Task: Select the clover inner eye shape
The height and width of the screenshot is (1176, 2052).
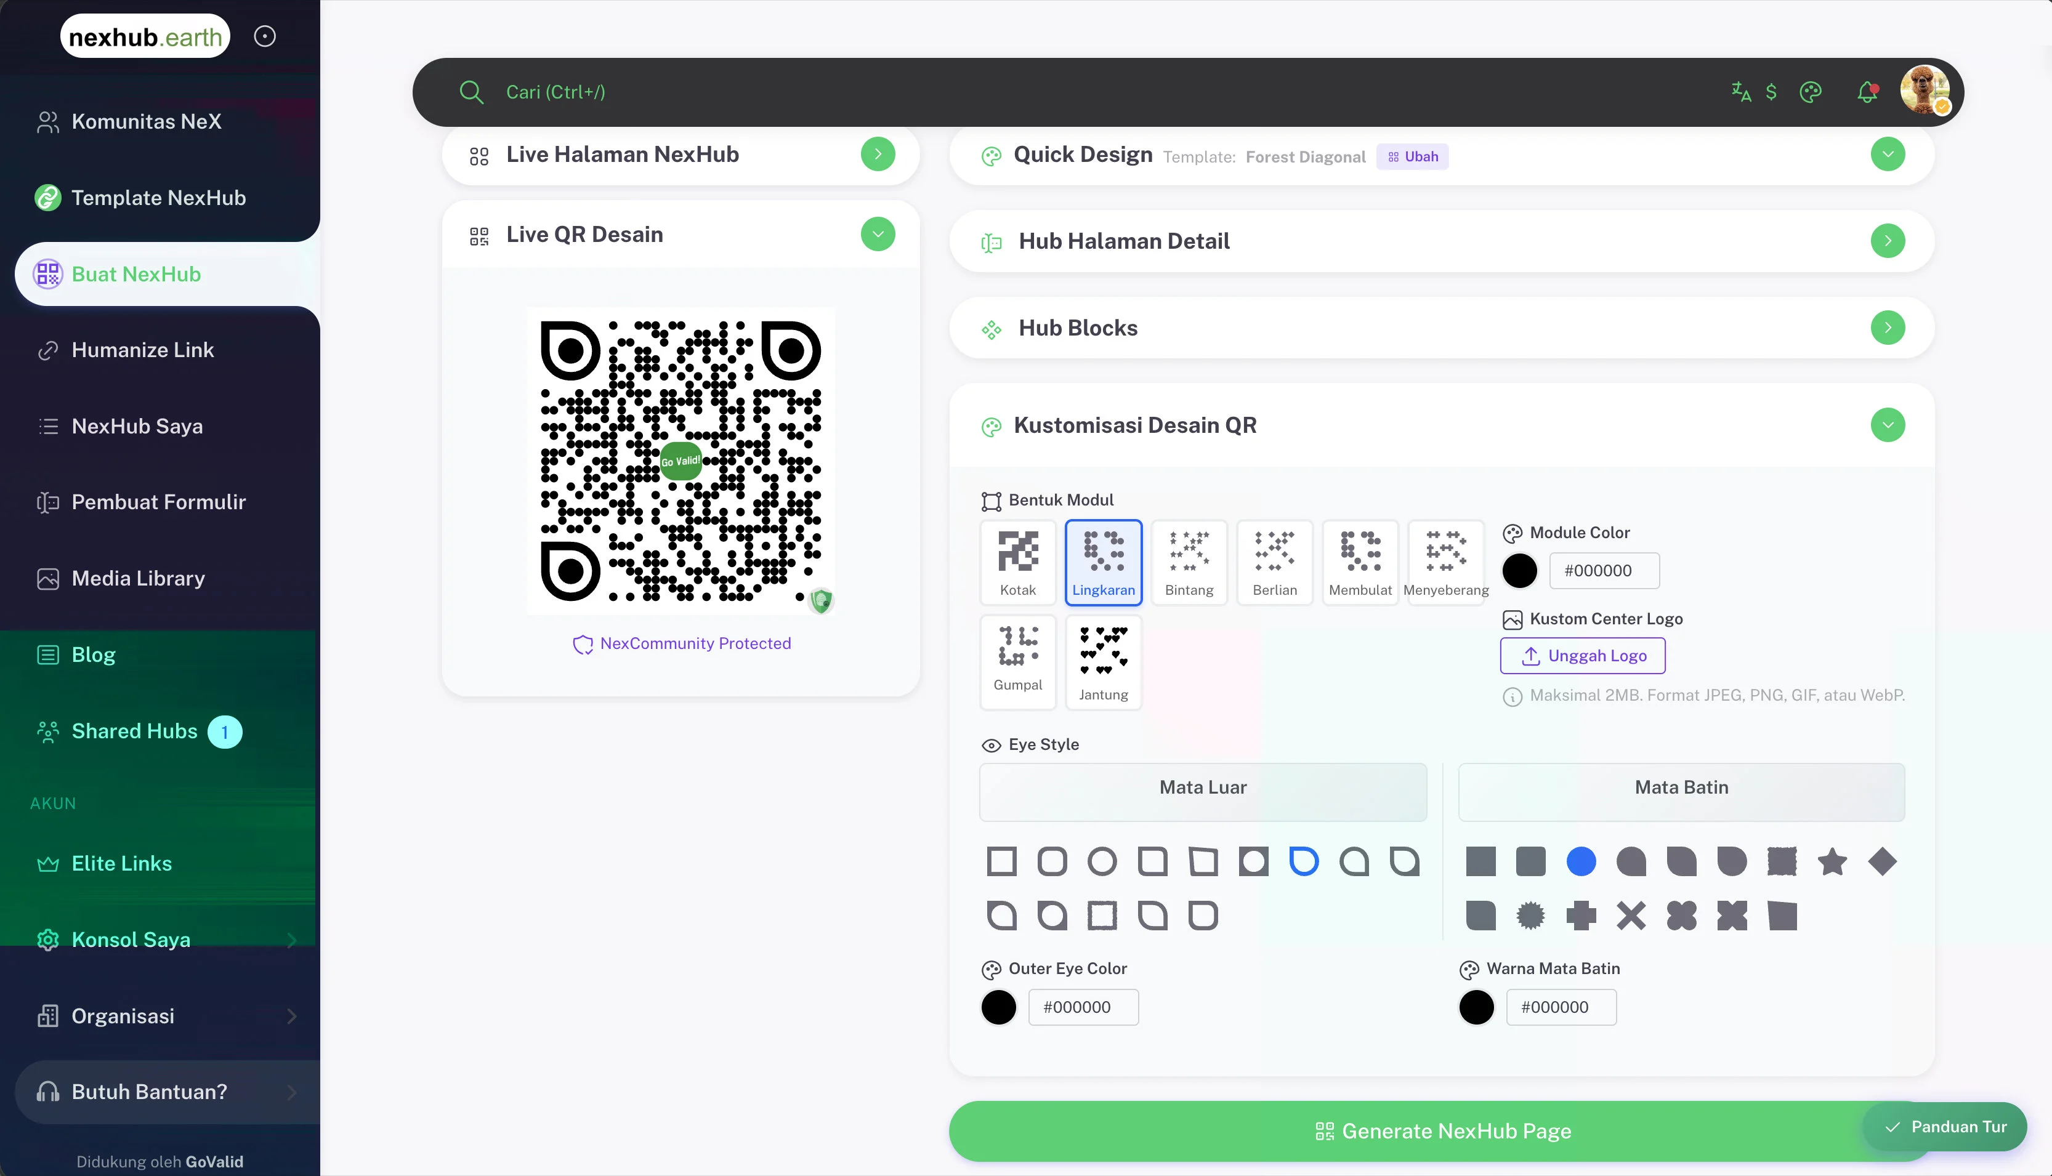Action: pyautogui.click(x=1682, y=916)
